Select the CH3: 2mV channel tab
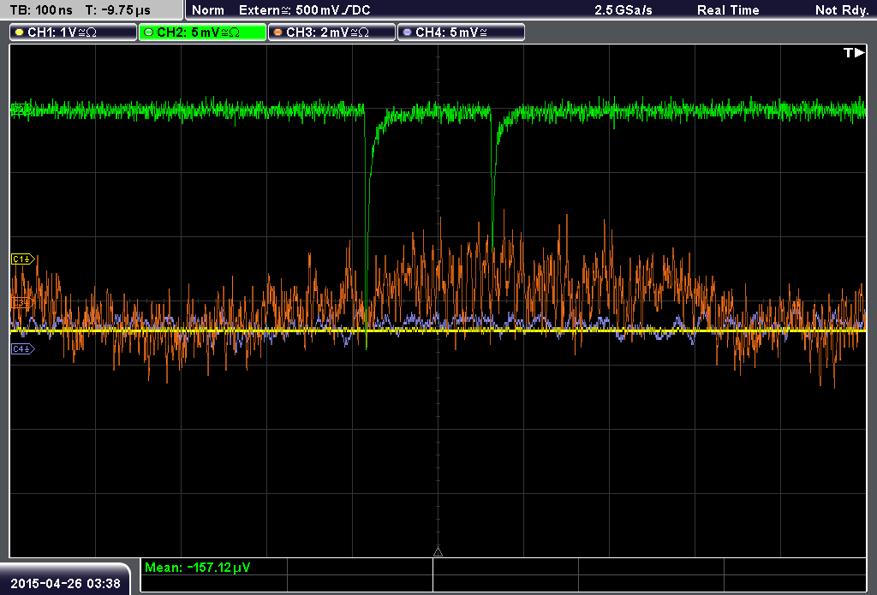 [x=331, y=33]
